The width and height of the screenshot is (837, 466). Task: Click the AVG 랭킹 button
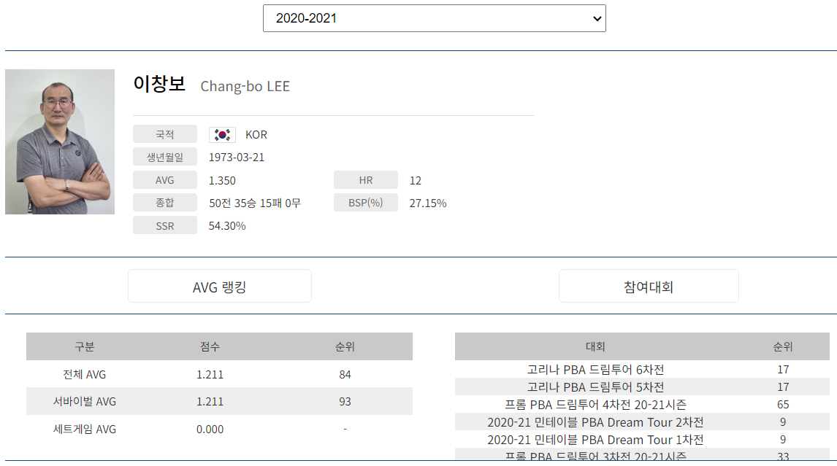(219, 286)
